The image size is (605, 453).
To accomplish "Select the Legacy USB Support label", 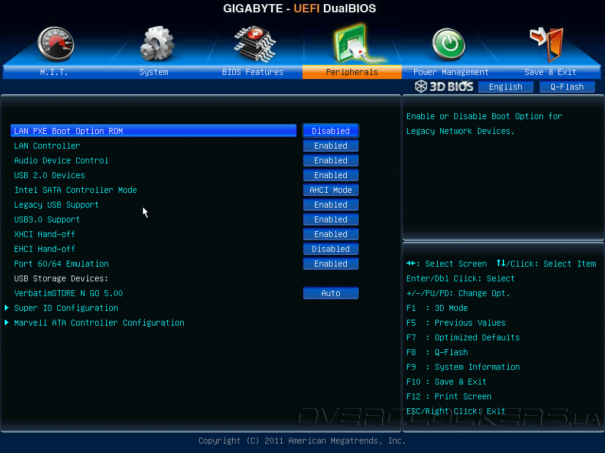I will pos(56,205).
